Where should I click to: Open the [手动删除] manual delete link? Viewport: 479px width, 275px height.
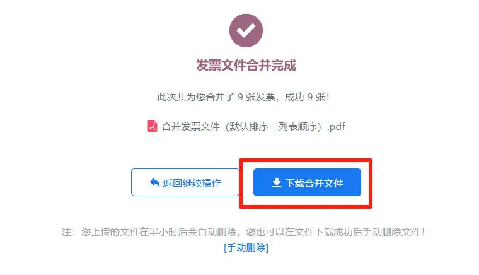pos(246,247)
